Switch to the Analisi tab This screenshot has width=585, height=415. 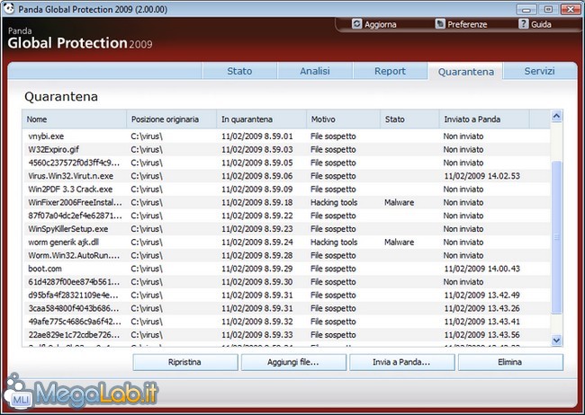(315, 71)
